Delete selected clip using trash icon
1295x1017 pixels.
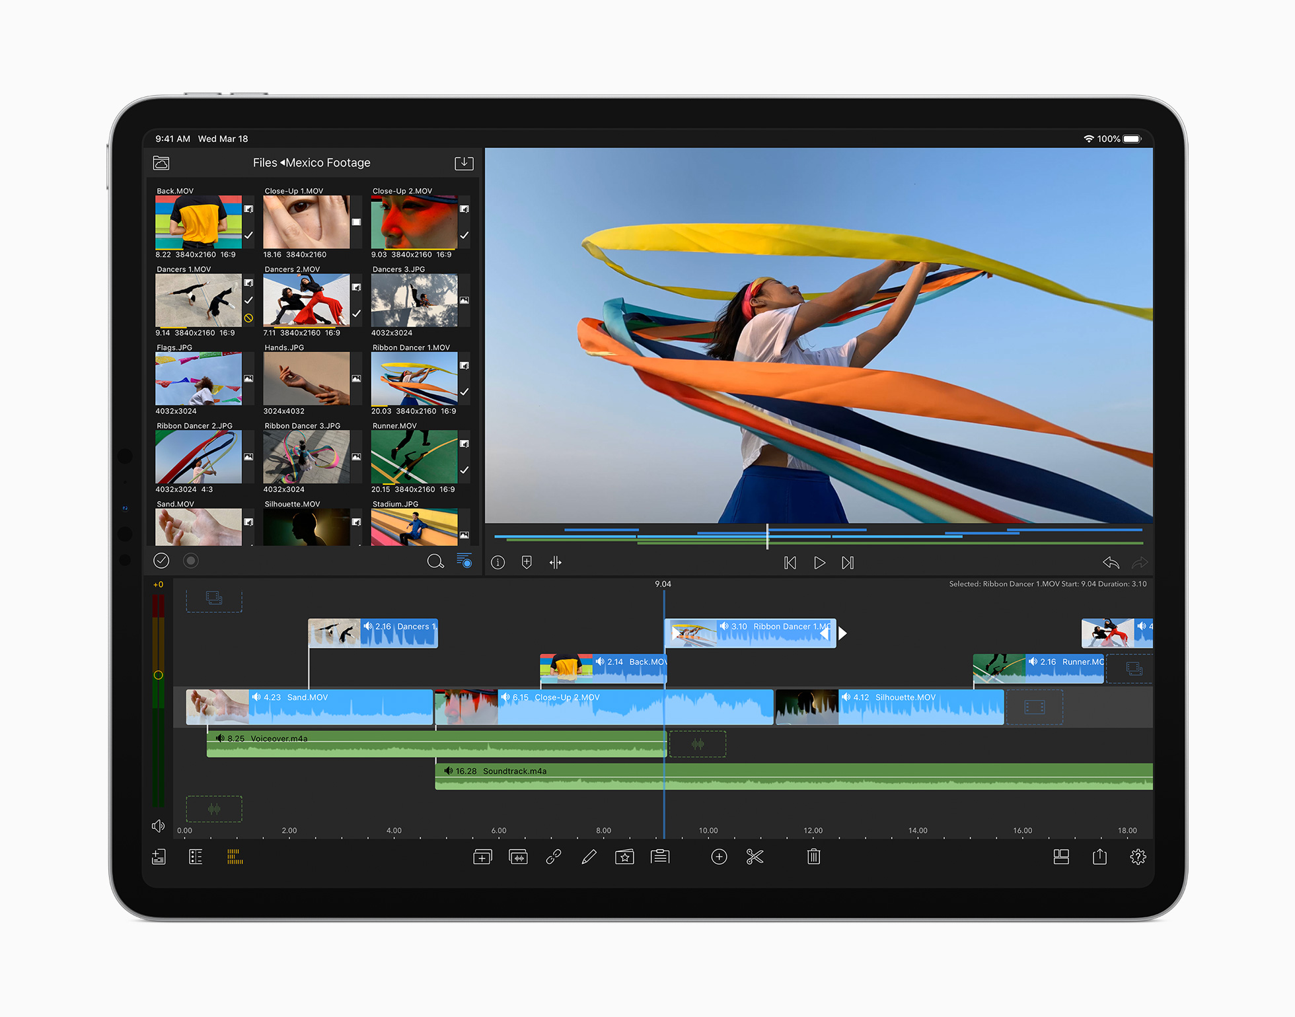coord(813,857)
